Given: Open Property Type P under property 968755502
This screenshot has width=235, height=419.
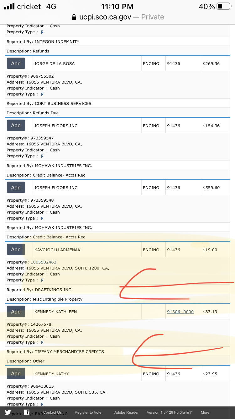Looking at the screenshot, I should (42, 94).
